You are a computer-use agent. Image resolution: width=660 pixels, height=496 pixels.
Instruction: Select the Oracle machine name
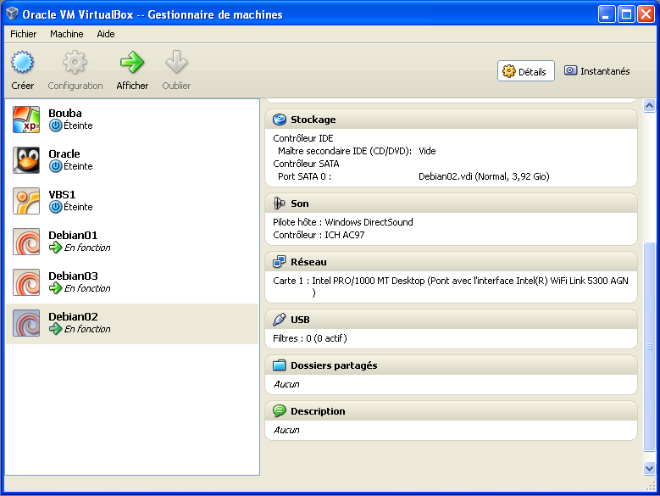tap(64, 153)
